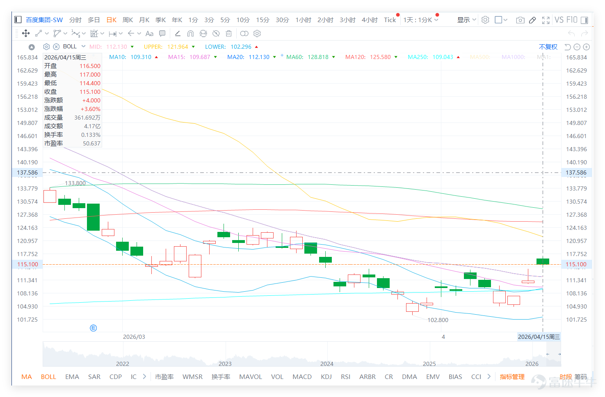The height and width of the screenshot is (397, 605).
Task: Select the comment bubble note tool
Action: pyautogui.click(x=162, y=34)
